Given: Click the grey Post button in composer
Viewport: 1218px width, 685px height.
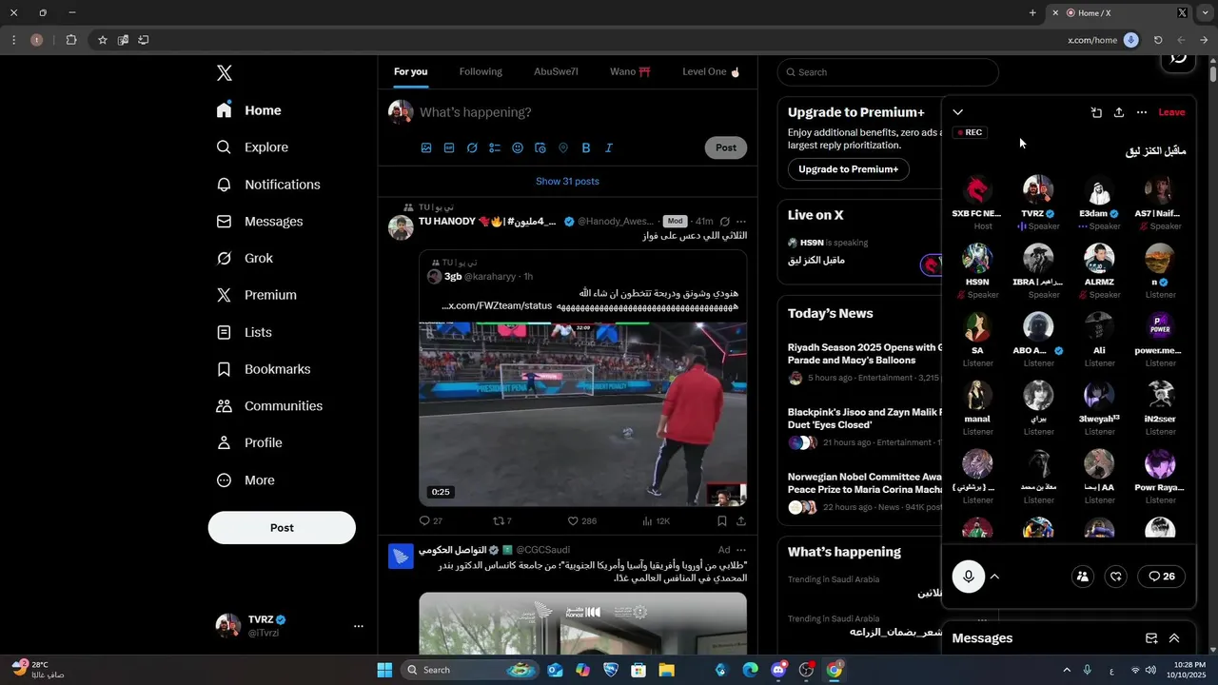Looking at the screenshot, I should [x=726, y=147].
